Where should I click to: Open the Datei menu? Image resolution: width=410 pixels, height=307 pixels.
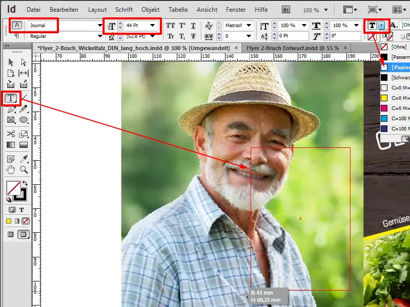(x=33, y=10)
